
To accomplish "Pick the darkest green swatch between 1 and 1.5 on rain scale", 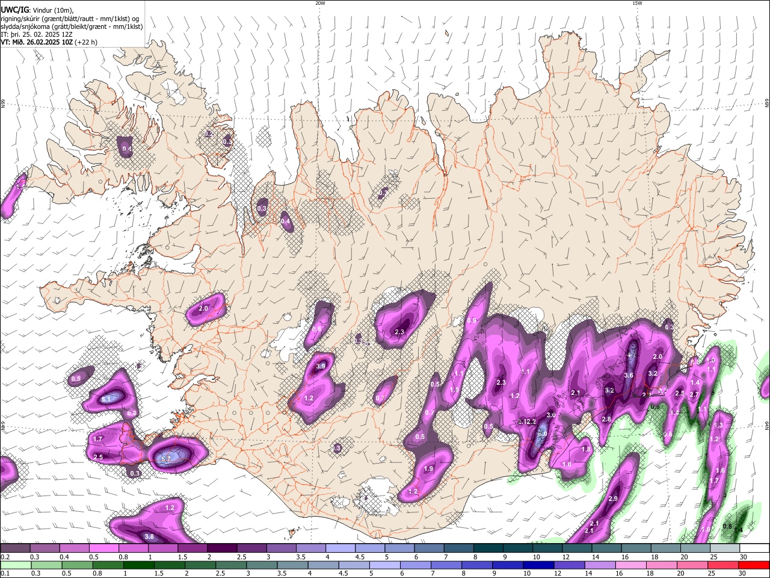I will [x=139, y=565].
